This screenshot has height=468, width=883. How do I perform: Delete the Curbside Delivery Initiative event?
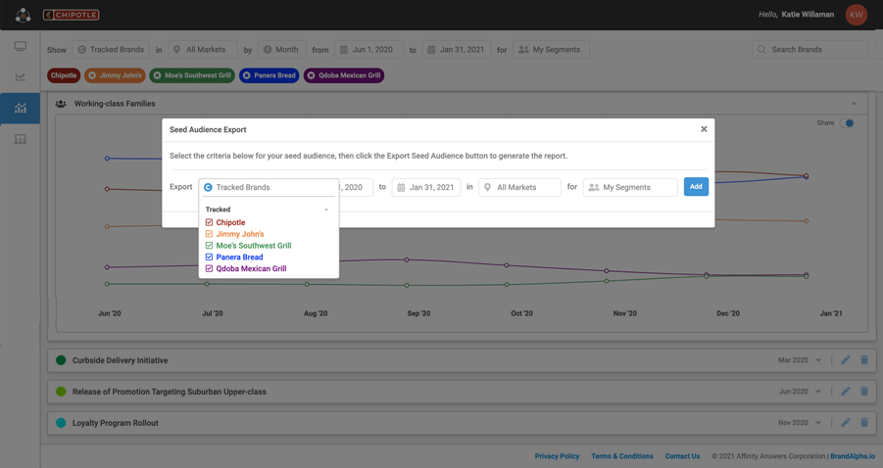(x=864, y=360)
